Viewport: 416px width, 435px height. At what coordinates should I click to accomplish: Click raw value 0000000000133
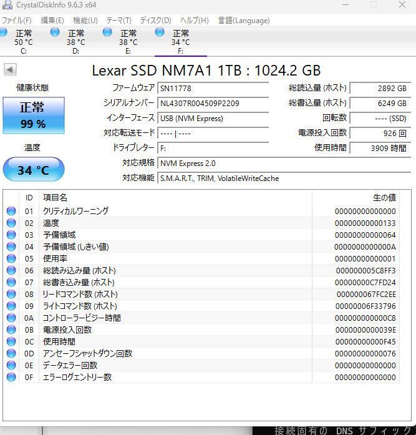coord(365,223)
